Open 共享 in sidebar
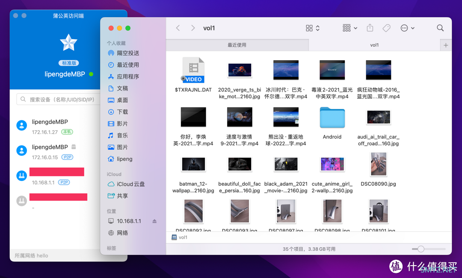The height and width of the screenshot is (278, 462). click(x=118, y=196)
